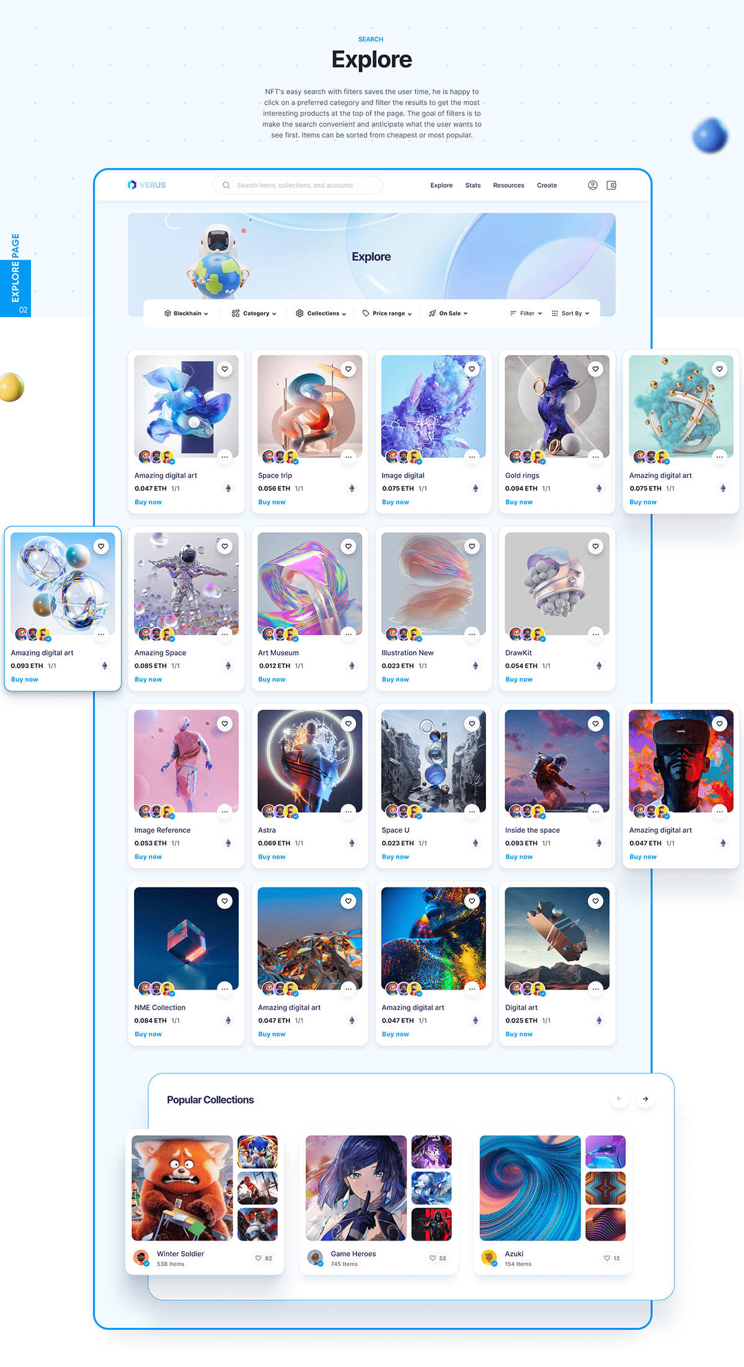Go to next Popular Collections arrow
This screenshot has height=1367, width=744.
tap(645, 1099)
